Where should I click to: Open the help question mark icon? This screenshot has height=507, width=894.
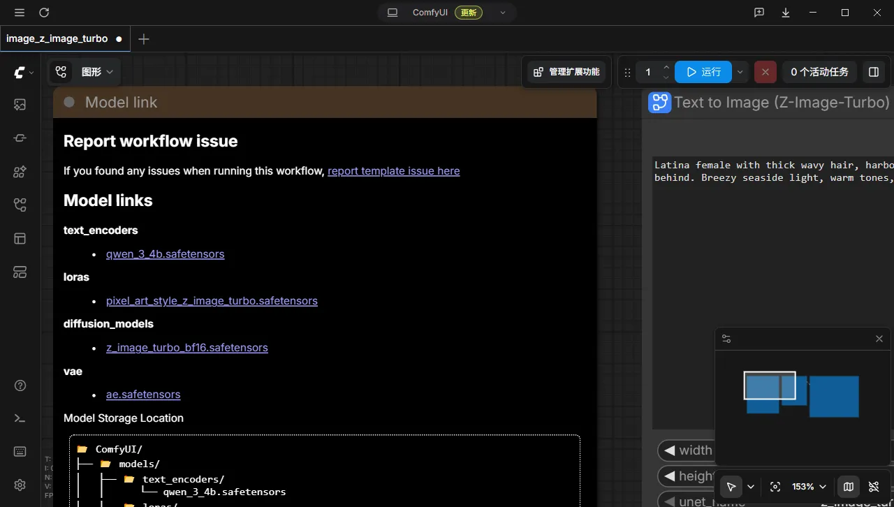coord(20,385)
